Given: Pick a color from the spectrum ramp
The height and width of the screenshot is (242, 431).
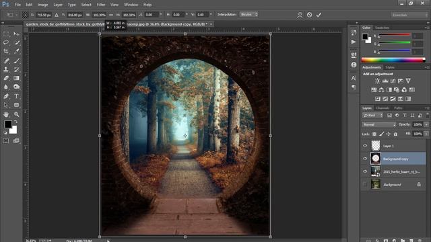Looking at the screenshot, I should (393, 60).
